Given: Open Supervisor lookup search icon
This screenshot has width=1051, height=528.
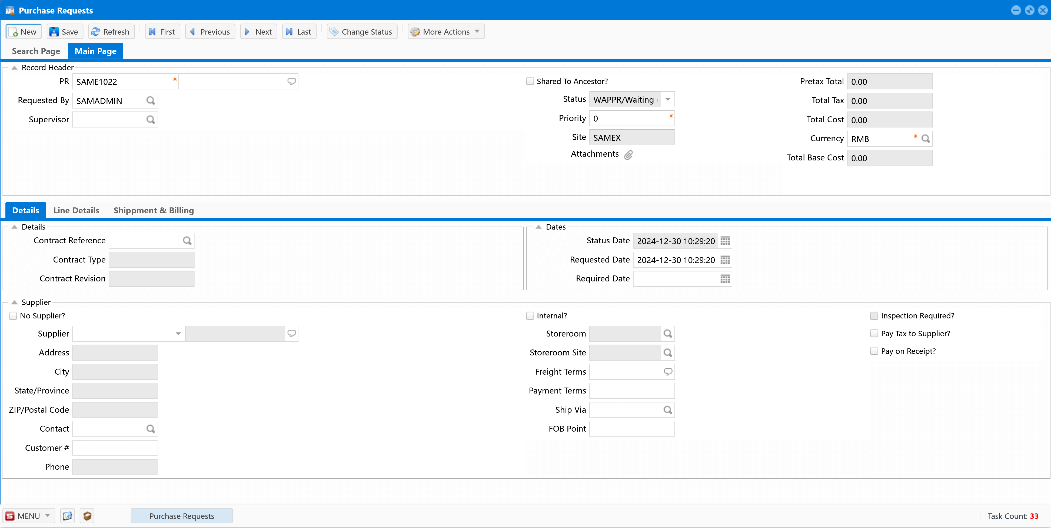Looking at the screenshot, I should tap(151, 119).
